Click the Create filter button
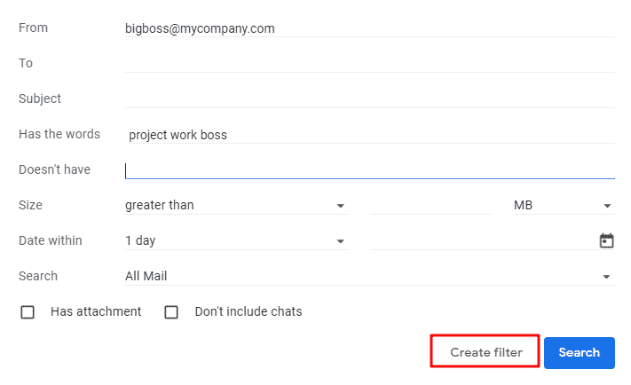Screen dimensions: 631x385 pos(485,352)
